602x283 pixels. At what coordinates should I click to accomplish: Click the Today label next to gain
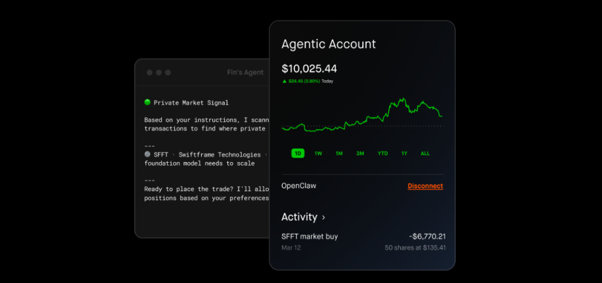[328, 81]
